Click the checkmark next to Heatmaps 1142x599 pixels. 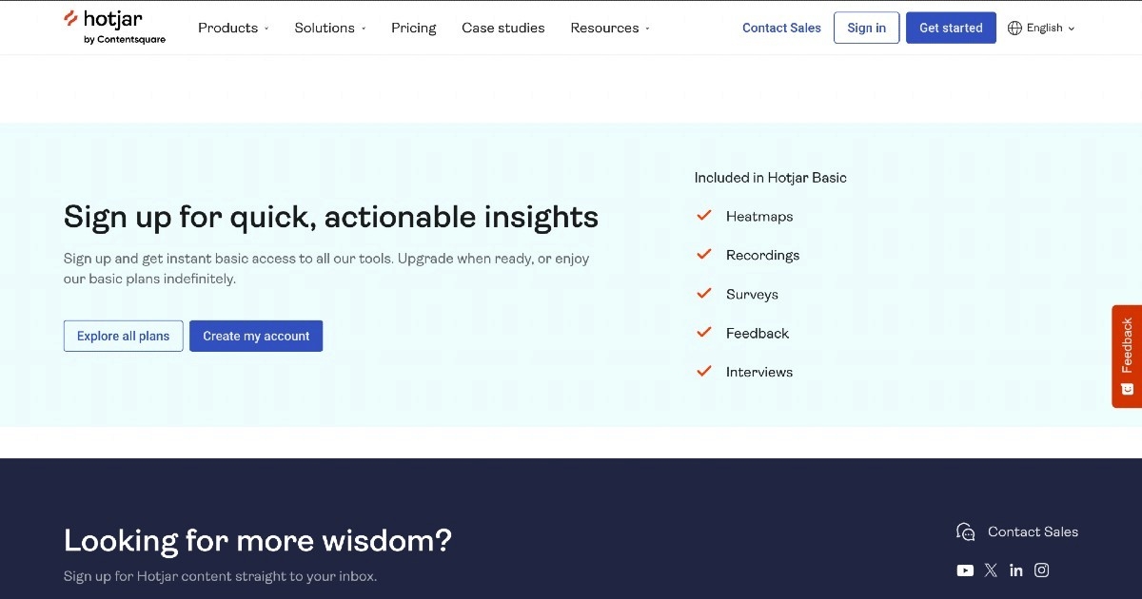[x=704, y=216]
